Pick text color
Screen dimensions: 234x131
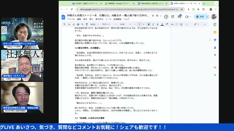click(x=162, y=24)
